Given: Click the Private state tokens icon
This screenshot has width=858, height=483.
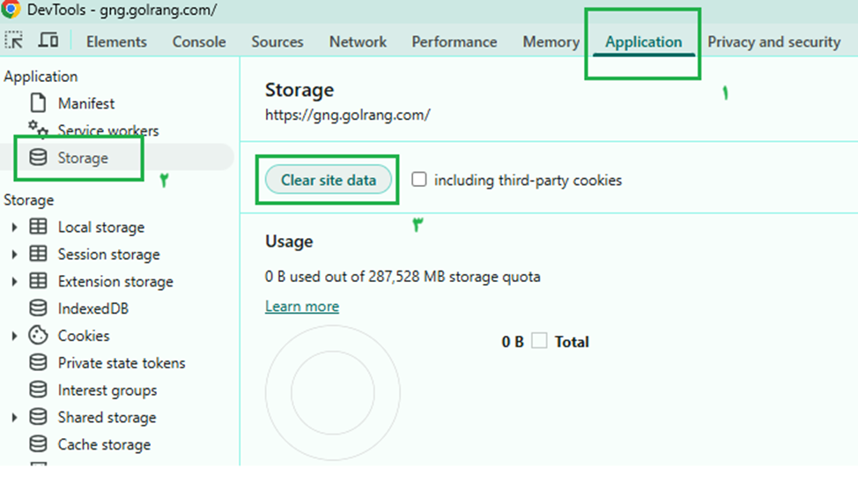Looking at the screenshot, I should point(38,363).
